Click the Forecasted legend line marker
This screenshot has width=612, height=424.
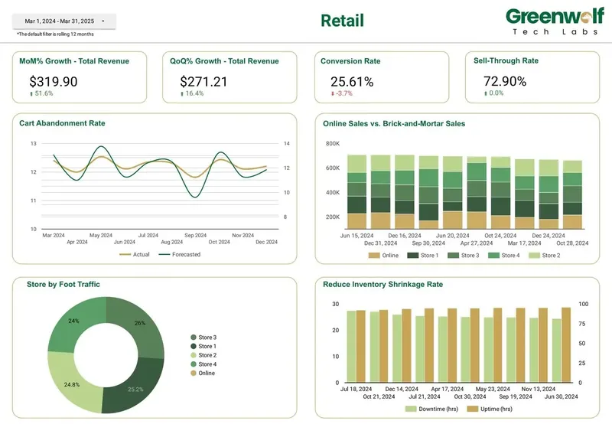coord(164,255)
